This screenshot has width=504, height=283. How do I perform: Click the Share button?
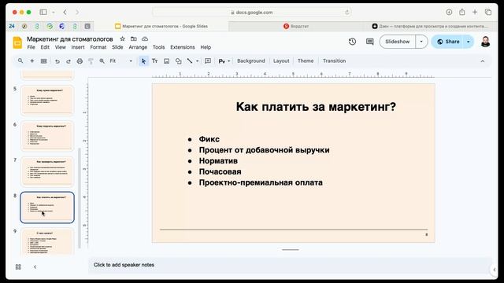[448, 42]
